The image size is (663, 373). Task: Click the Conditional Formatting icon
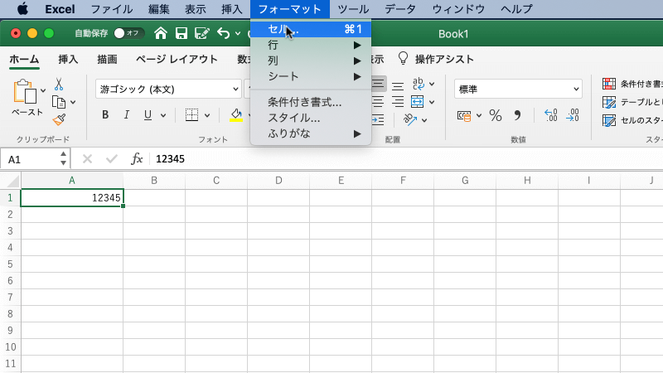609,84
